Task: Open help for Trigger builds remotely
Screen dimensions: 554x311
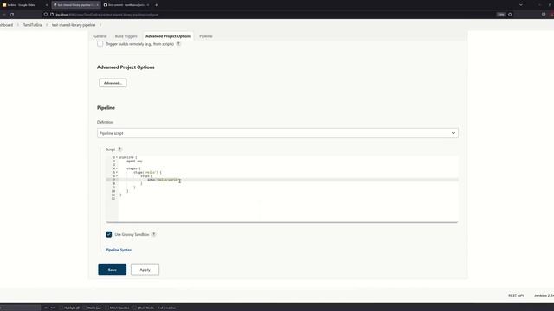Action: (178, 44)
